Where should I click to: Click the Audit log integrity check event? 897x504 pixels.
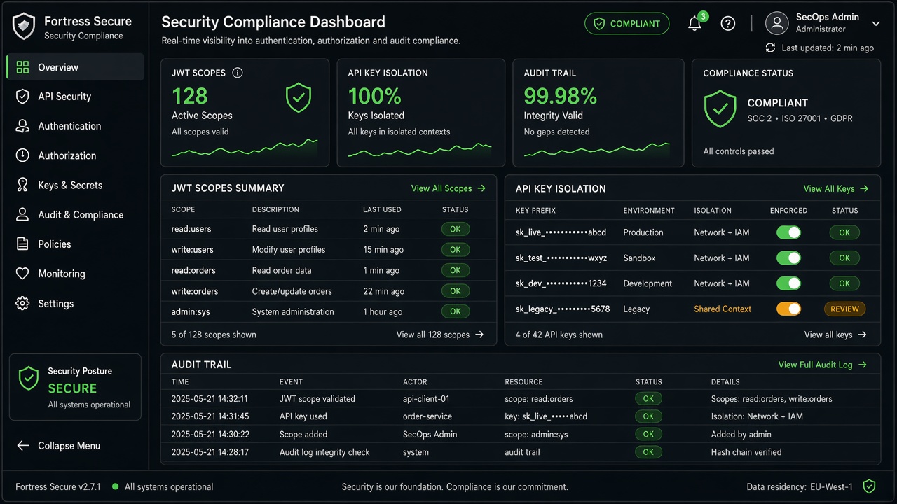click(324, 452)
